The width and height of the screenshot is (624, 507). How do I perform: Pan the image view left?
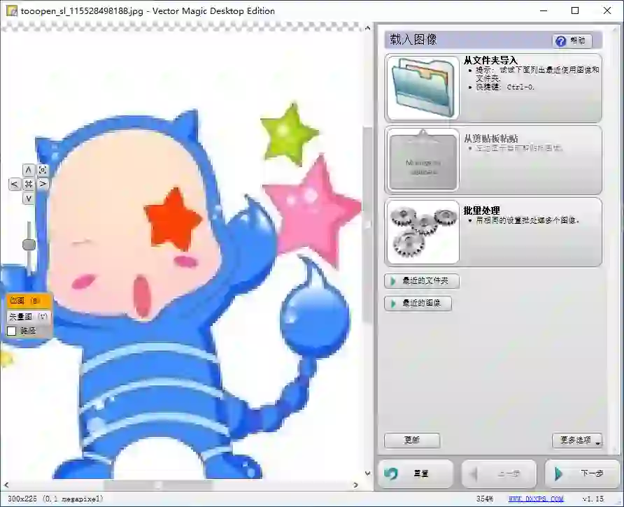pos(14,184)
